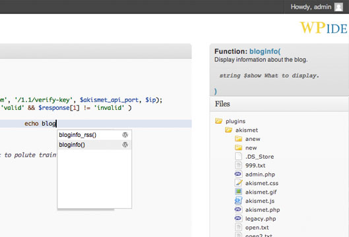Open akismet.js in the editor
This screenshot has width=349, height=237.
tap(260, 201)
